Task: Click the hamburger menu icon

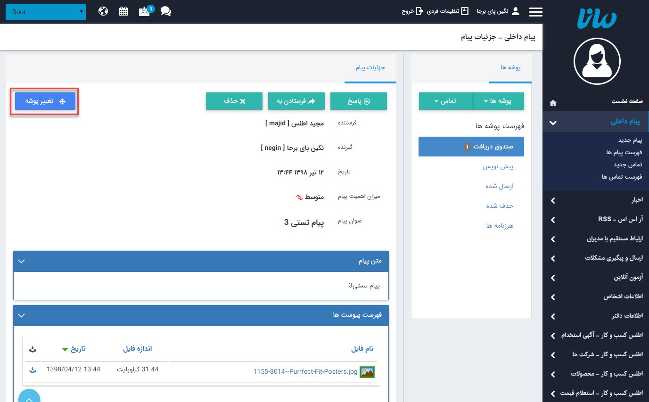Action: tap(535, 11)
